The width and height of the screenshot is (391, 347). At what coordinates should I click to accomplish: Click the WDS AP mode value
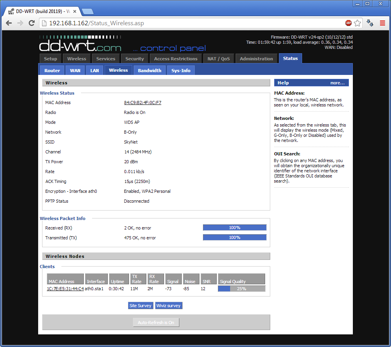(x=132, y=122)
